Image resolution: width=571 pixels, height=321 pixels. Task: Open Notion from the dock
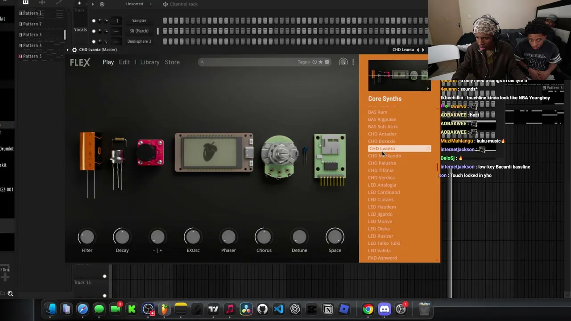point(328,309)
